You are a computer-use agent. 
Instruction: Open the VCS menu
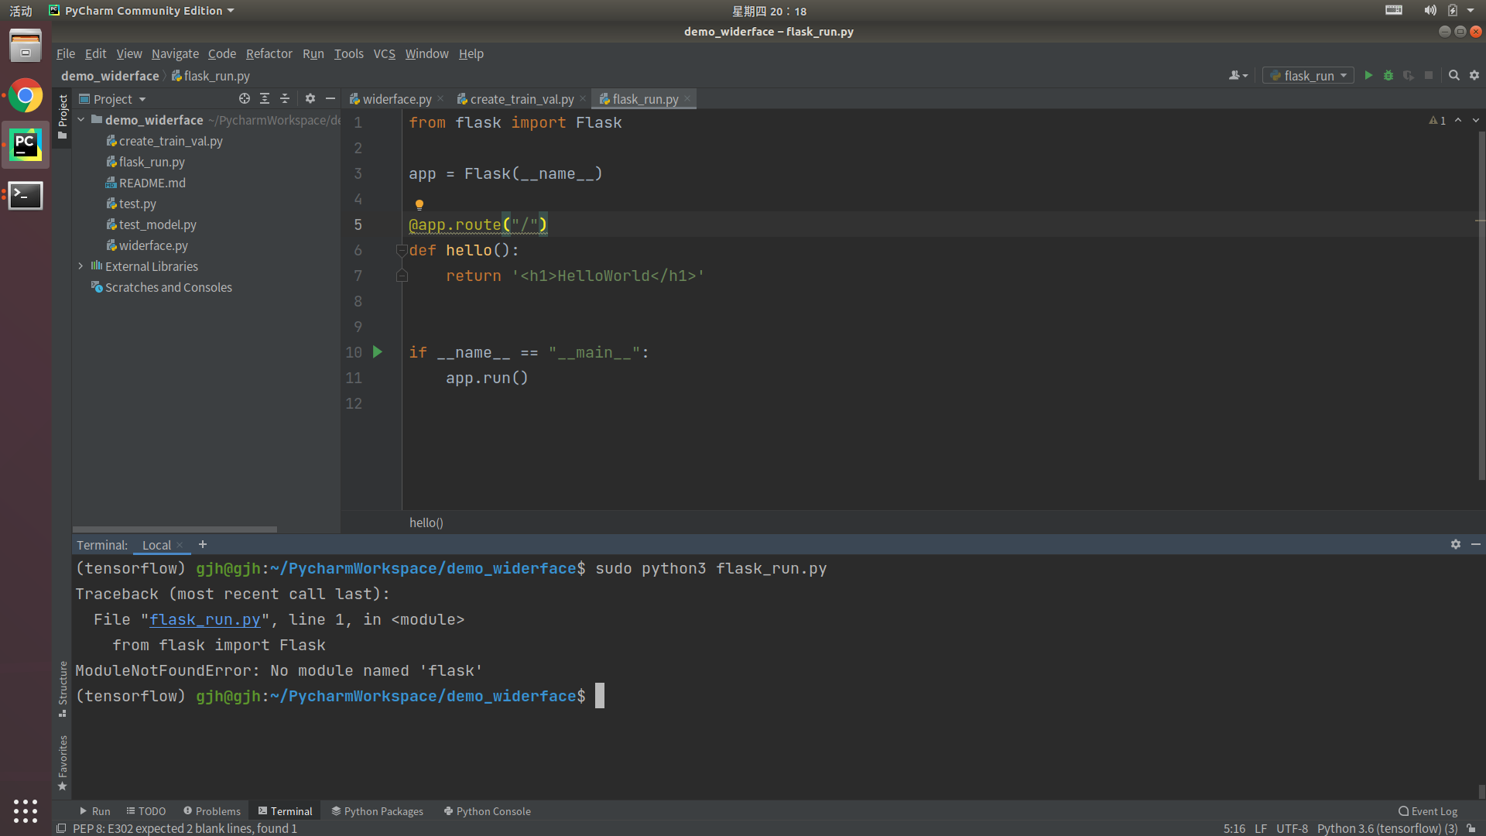384,53
